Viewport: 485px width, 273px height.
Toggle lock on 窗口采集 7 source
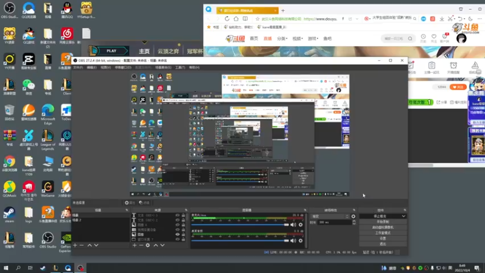[x=183, y=239]
